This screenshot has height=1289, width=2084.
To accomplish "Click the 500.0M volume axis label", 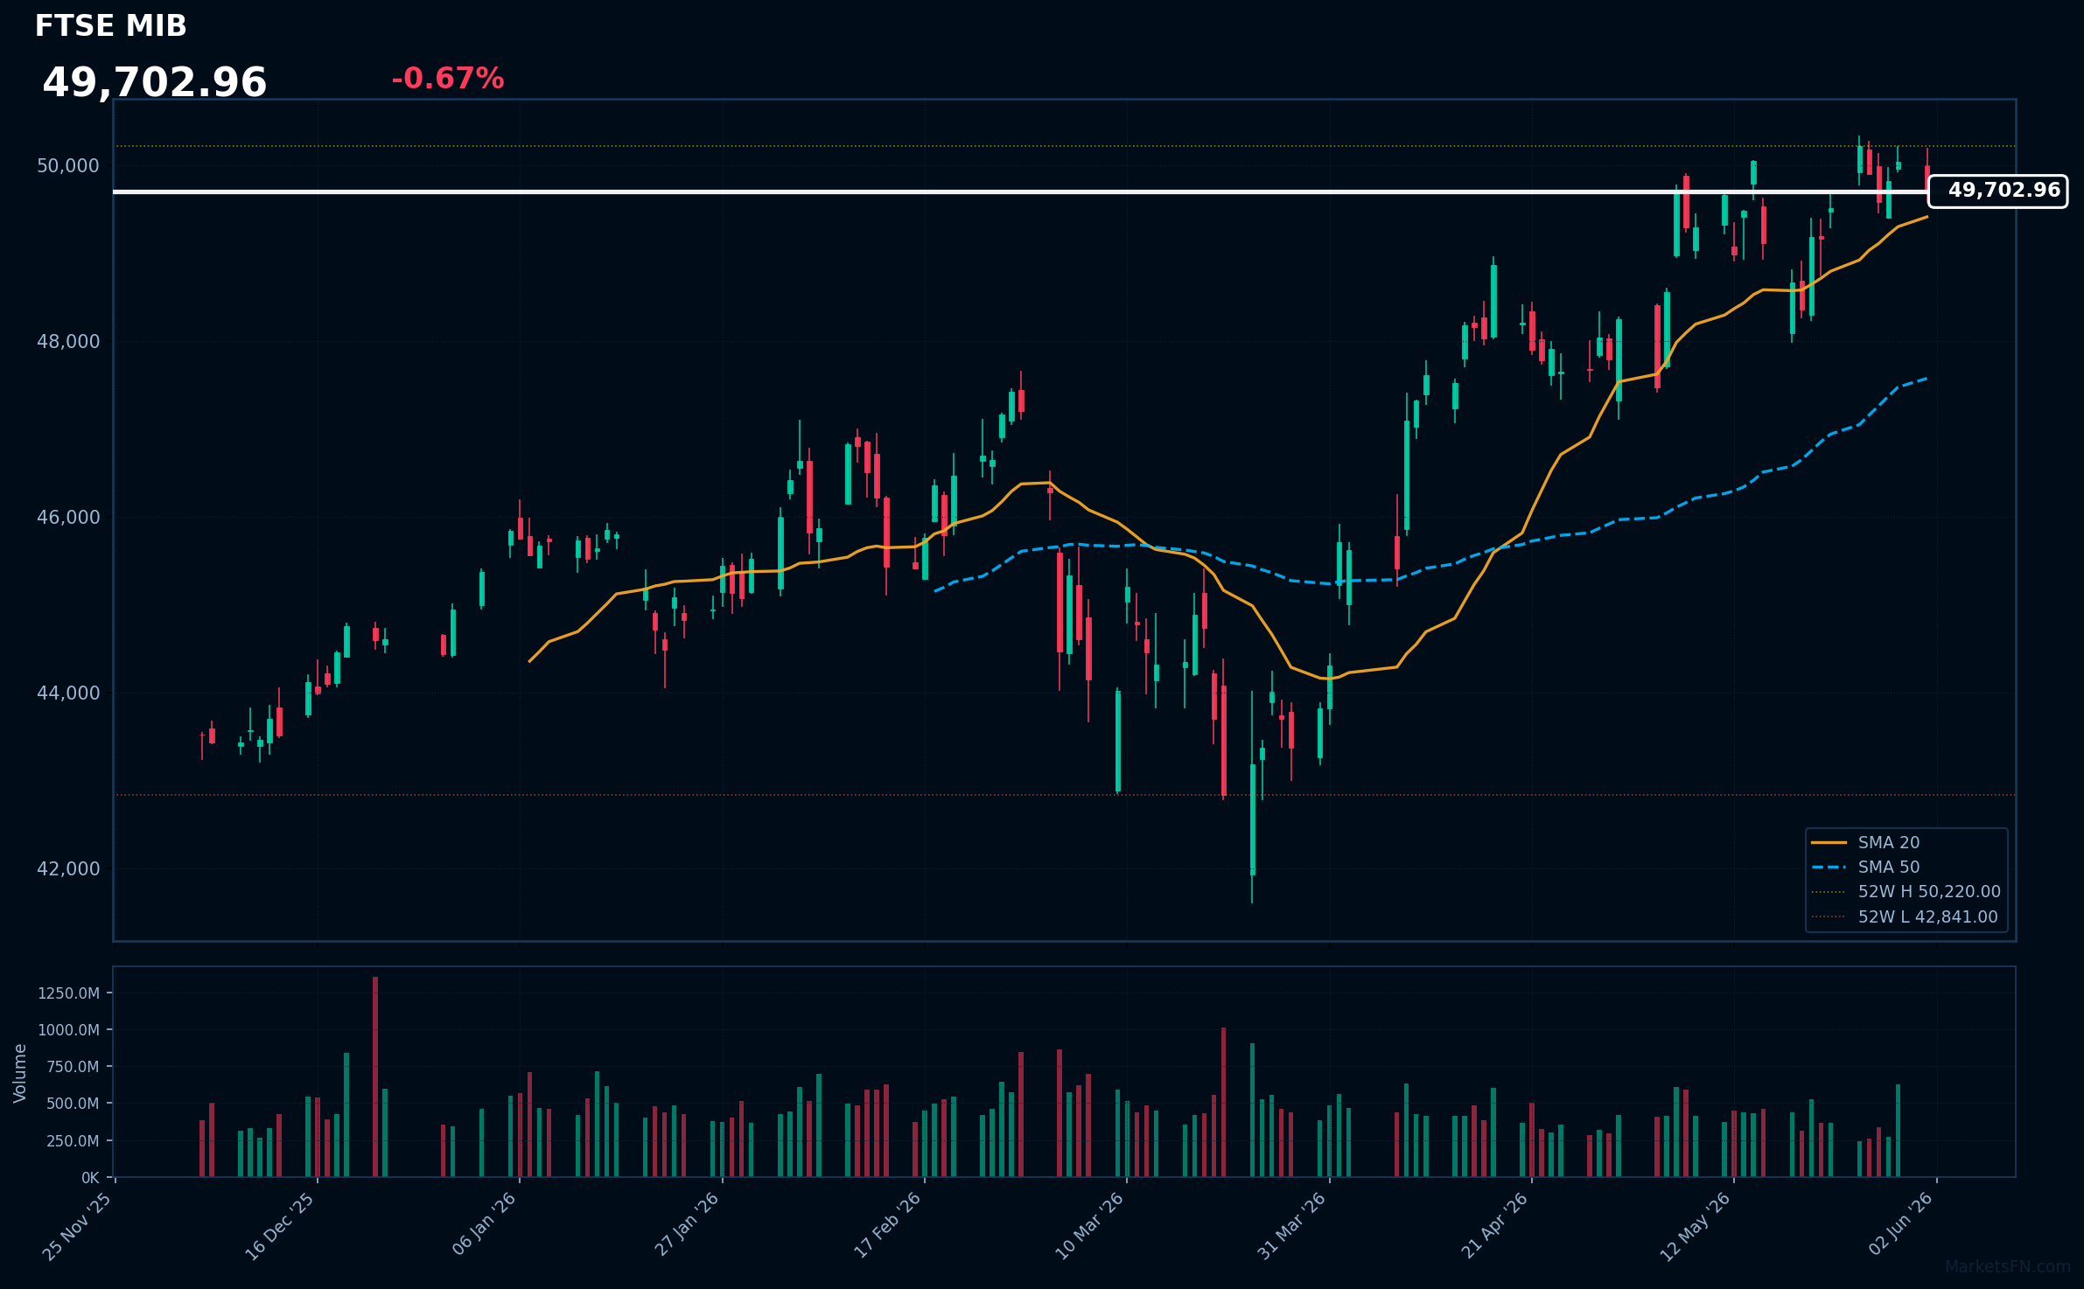I will (x=72, y=1104).
